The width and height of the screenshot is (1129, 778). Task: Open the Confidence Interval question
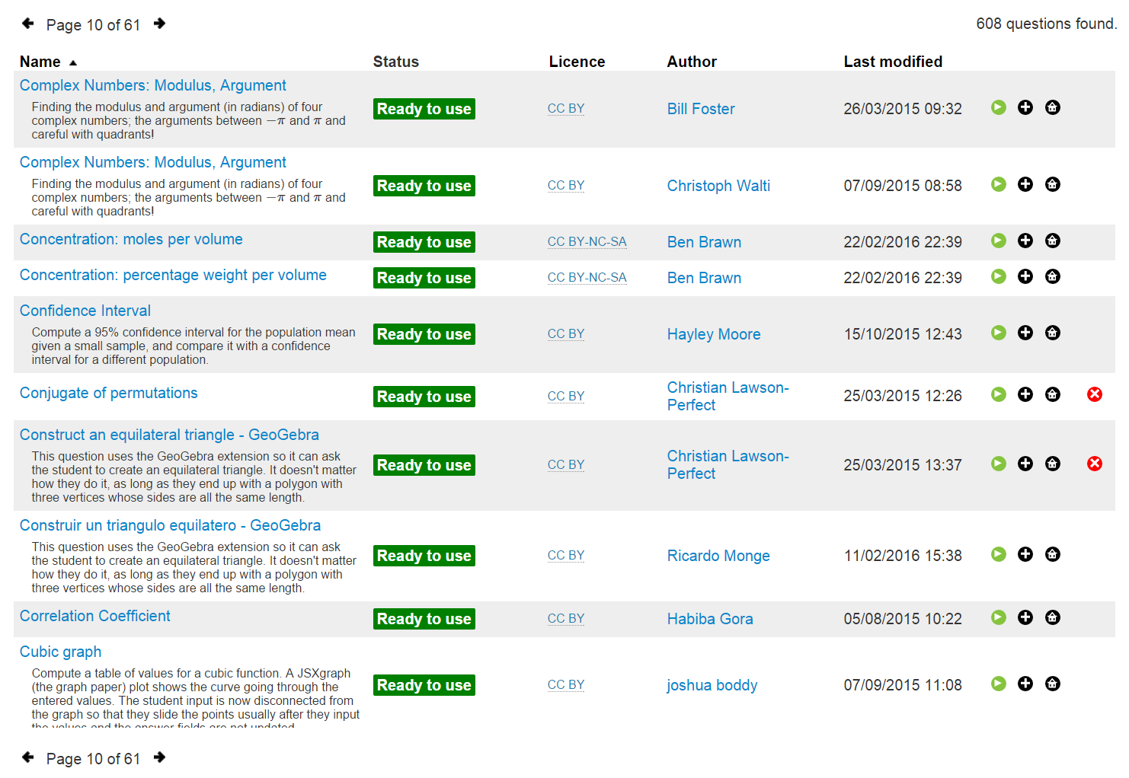click(85, 311)
